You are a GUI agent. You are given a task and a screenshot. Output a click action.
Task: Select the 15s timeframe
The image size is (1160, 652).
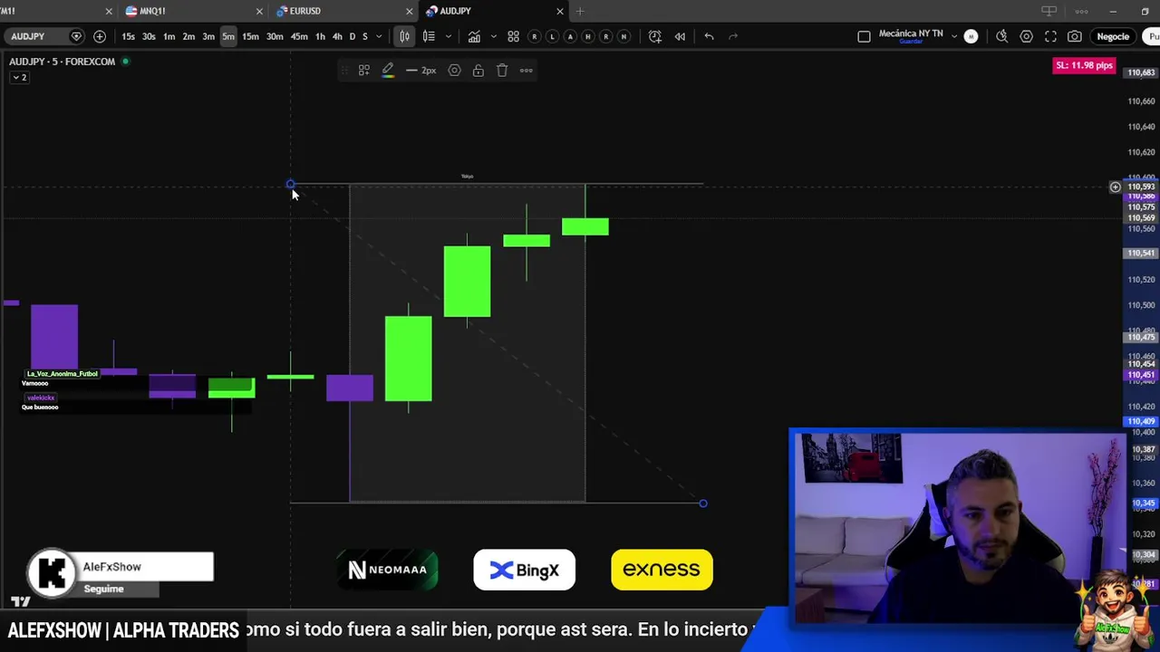(x=128, y=36)
